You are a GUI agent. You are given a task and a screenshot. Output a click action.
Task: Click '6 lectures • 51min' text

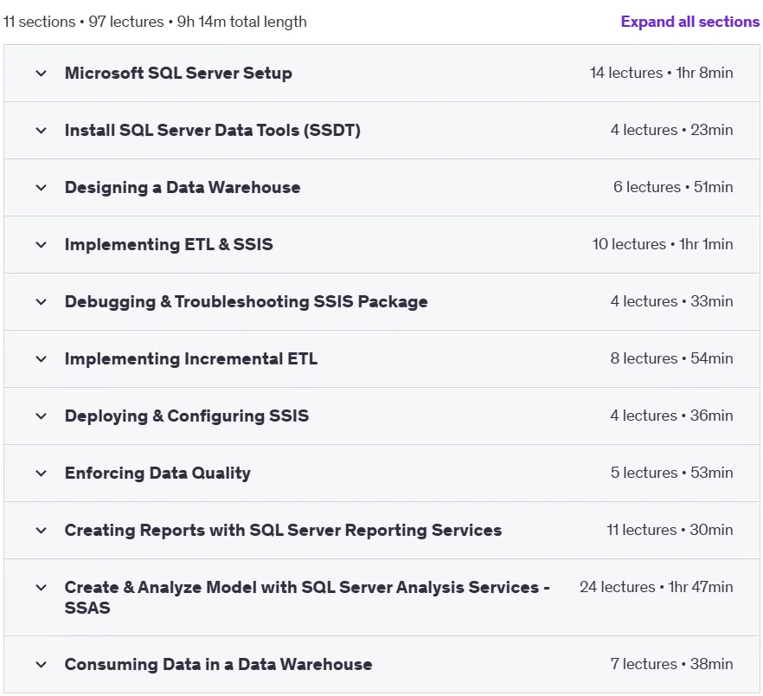point(673,187)
